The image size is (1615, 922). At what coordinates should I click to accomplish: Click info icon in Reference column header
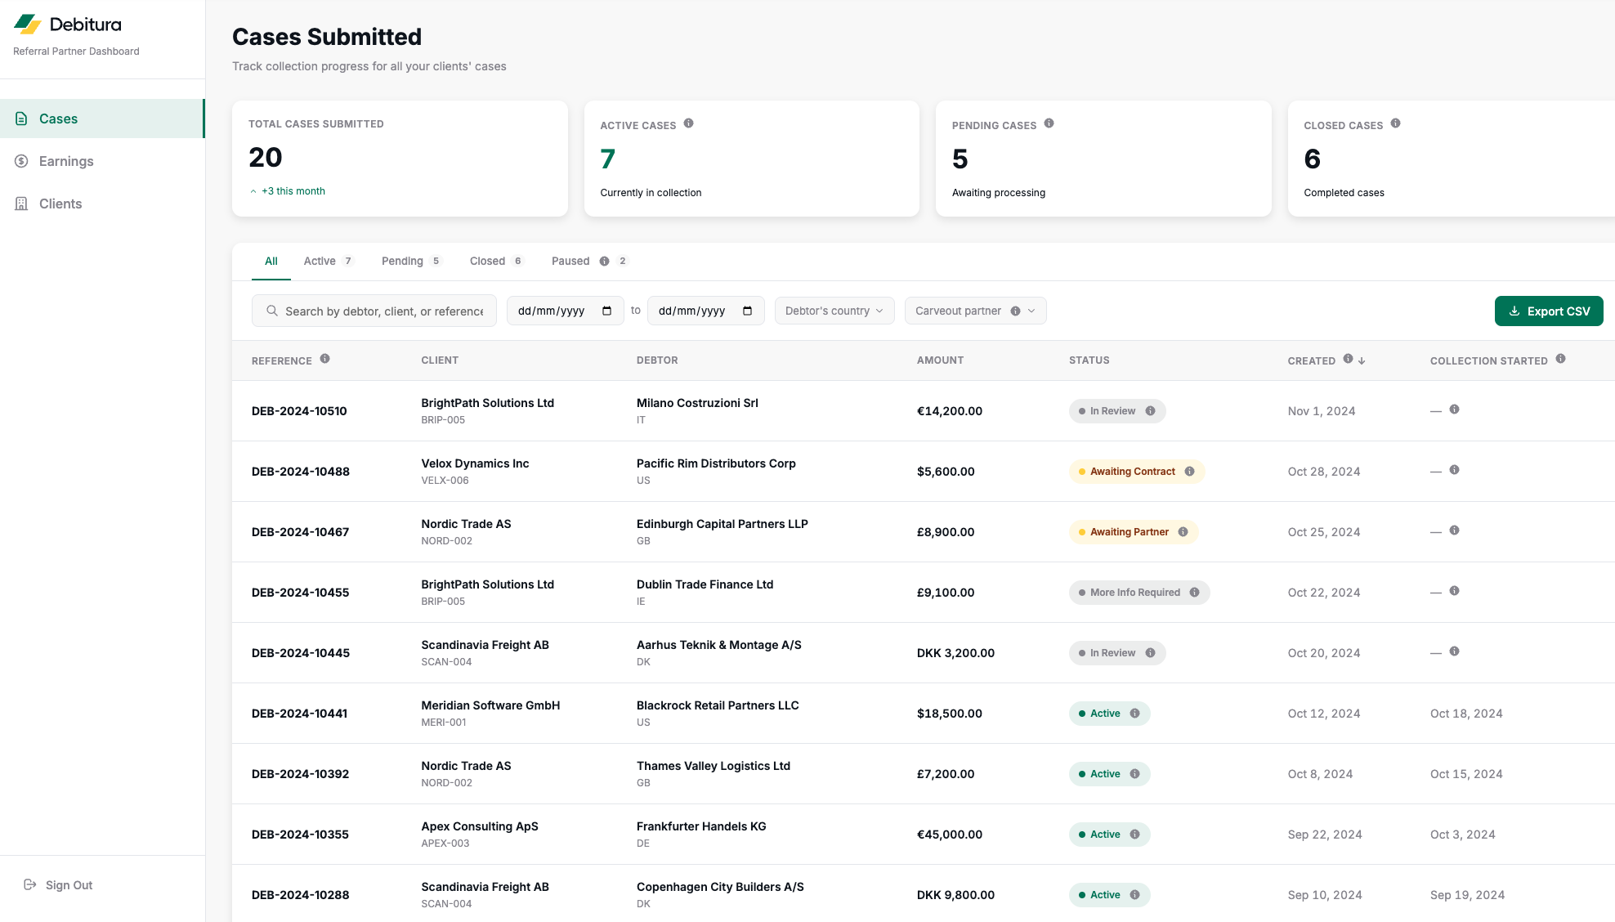324,359
